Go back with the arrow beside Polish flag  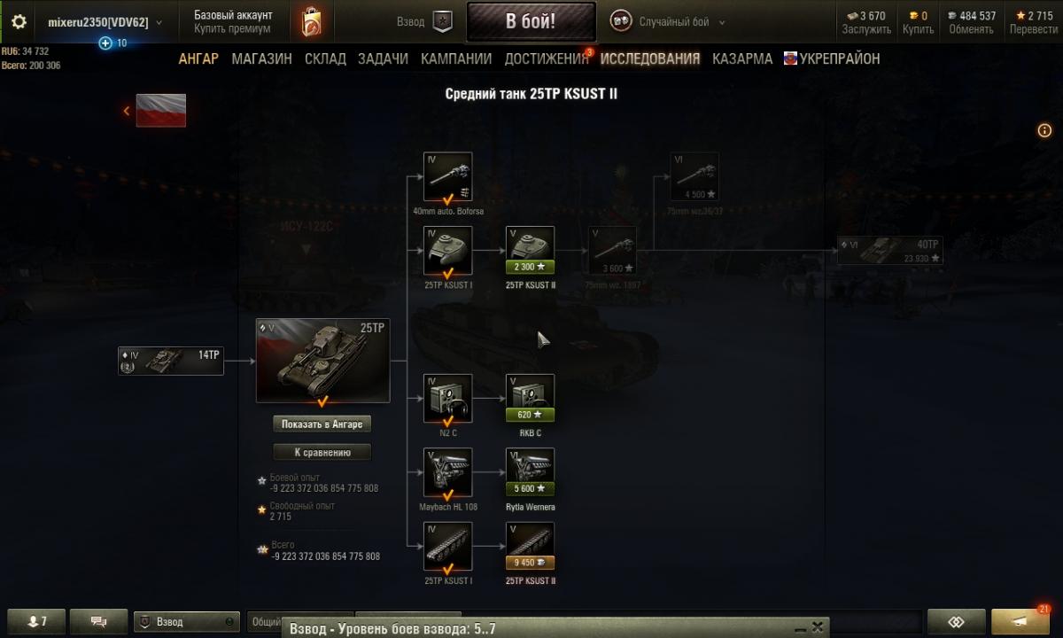tap(127, 111)
